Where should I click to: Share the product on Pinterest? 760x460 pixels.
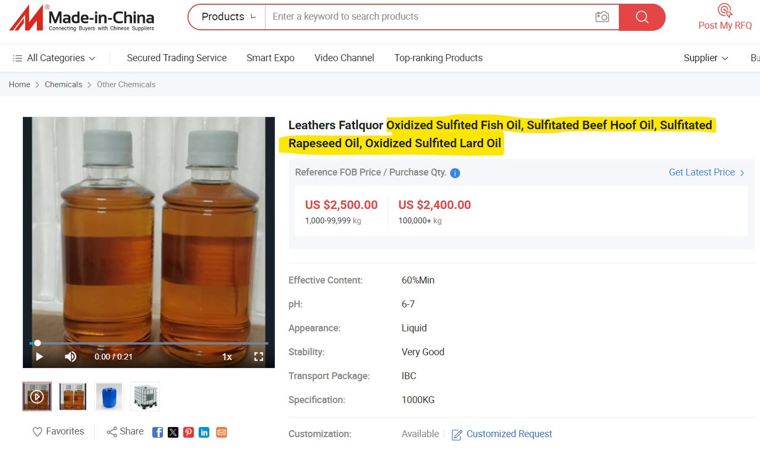tap(189, 432)
